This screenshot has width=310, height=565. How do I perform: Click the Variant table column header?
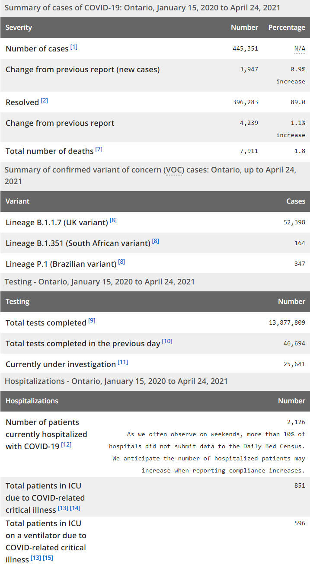pos(18,201)
